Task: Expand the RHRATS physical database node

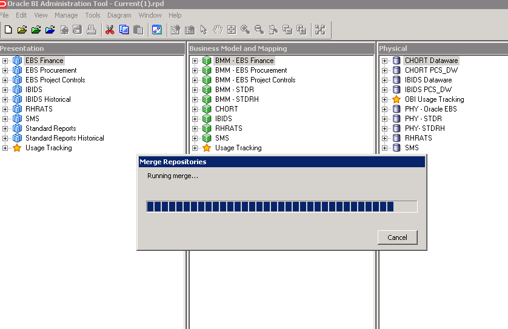Action: tap(384, 138)
